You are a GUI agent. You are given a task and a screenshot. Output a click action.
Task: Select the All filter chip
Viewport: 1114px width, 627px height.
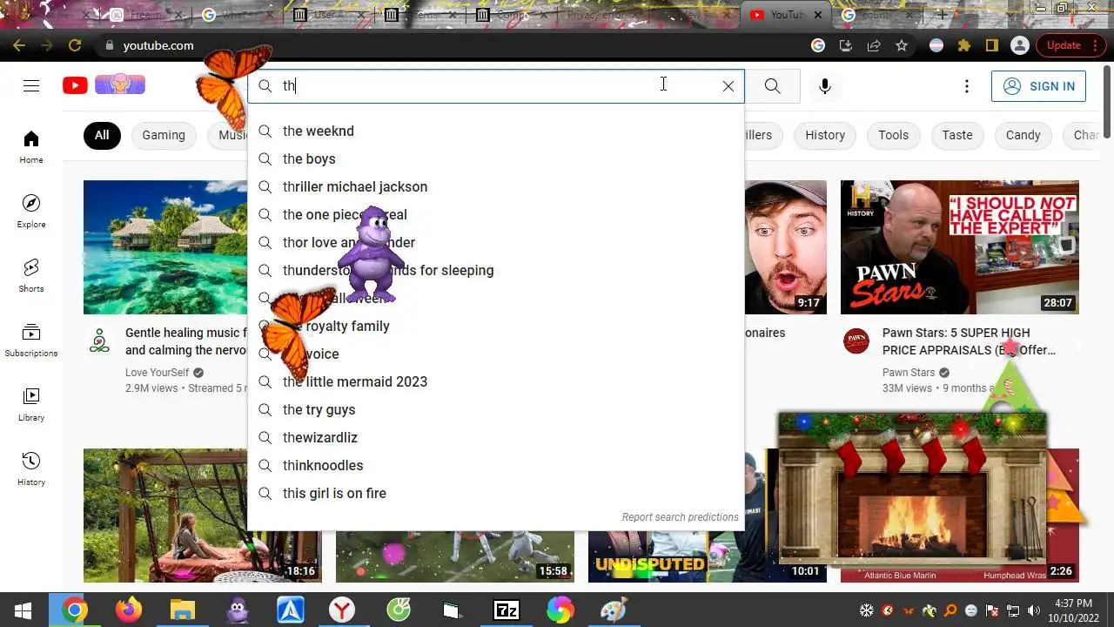click(102, 135)
